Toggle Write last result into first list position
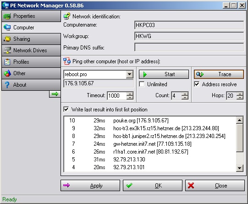This screenshot has width=248, height=204. [x=66, y=110]
